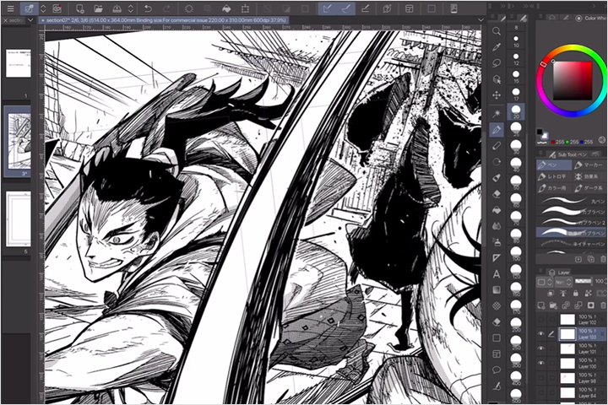Select brush size 100
This screenshot has width=608, height=405.
coord(516,253)
